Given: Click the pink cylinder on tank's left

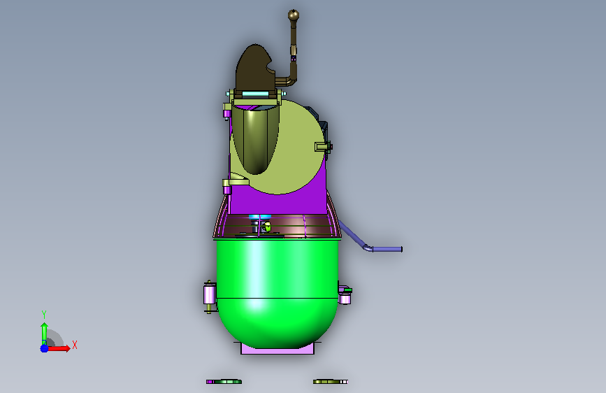Looking at the screenshot, I should tap(210, 294).
